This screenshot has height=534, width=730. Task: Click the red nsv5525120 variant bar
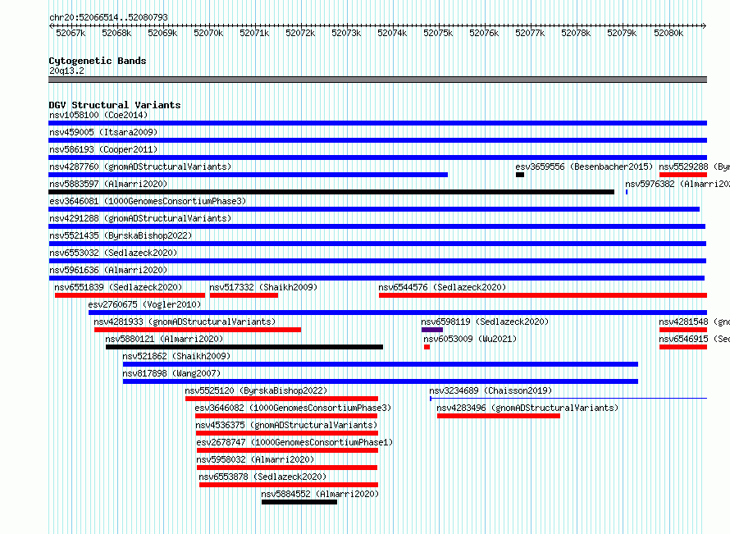coord(281,399)
